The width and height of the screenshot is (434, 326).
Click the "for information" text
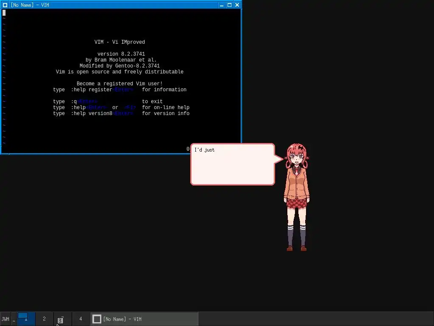click(164, 90)
